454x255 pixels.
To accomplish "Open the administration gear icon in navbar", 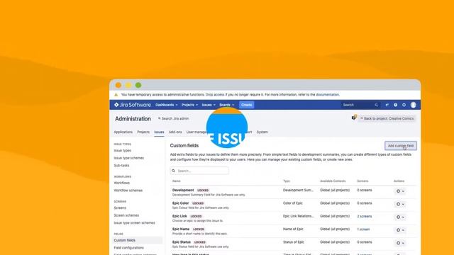I will pos(404,105).
